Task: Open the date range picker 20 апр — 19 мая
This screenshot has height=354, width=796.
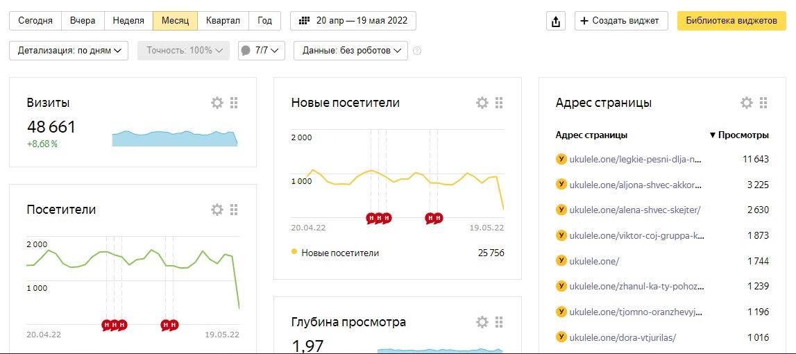Action: (x=353, y=21)
